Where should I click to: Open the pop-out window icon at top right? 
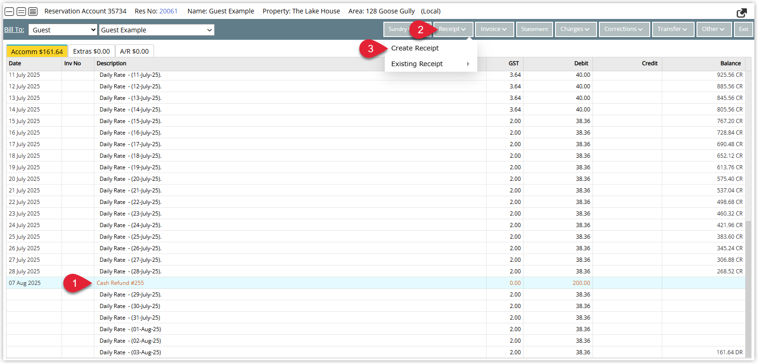pos(741,12)
